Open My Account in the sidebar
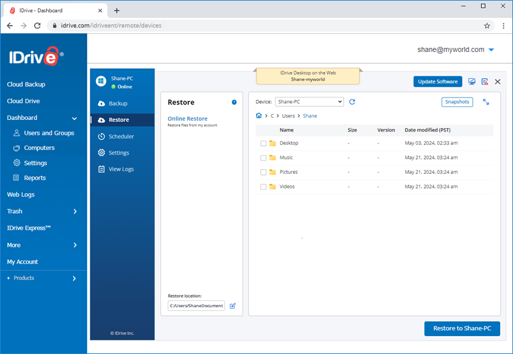 click(x=22, y=262)
